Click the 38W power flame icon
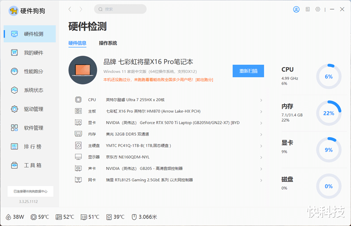The image size is (351, 226). [8, 217]
